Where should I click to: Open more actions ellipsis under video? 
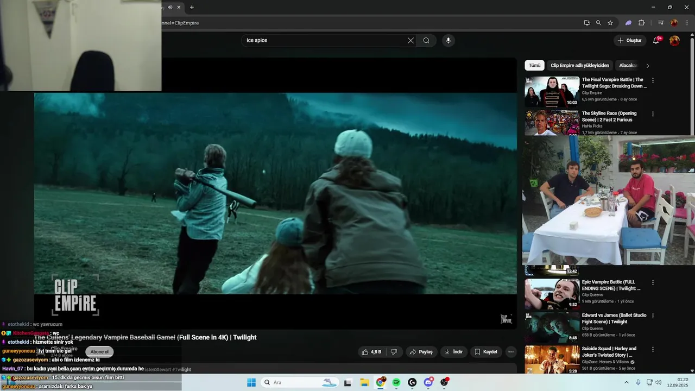511,352
